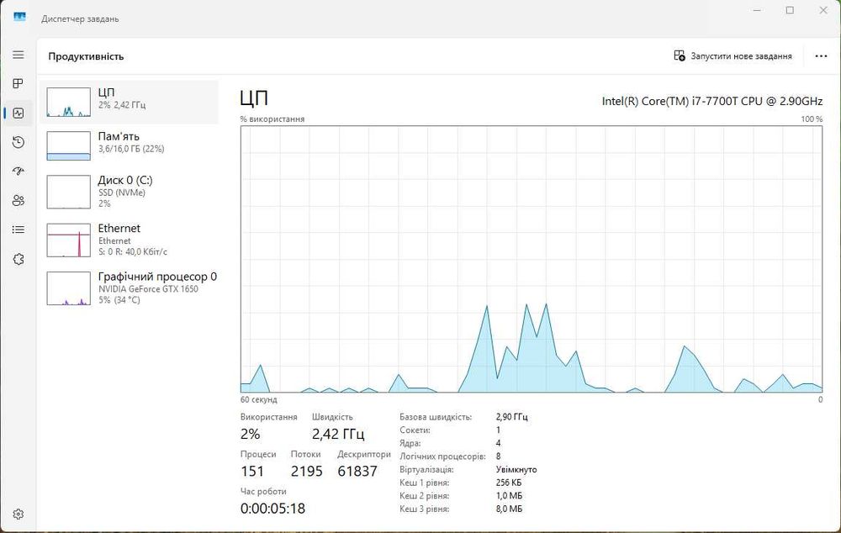Open the App history page icon
This screenshot has width=841, height=533.
coord(19,142)
